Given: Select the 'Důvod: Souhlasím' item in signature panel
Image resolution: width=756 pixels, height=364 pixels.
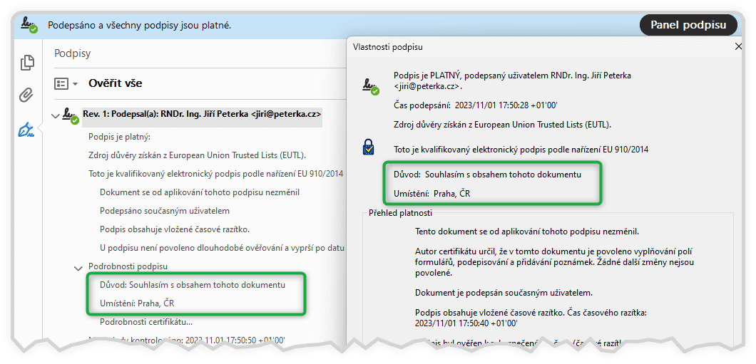Looking at the screenshot, I should [187, 285].
